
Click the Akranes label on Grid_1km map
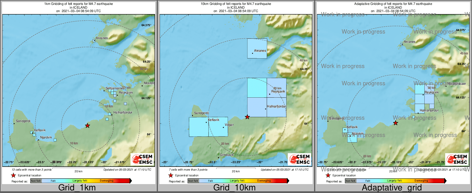pos(102,38)
